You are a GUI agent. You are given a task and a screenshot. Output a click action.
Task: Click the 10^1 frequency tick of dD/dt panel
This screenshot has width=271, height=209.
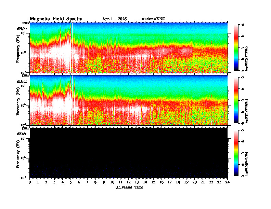coord(23,85)
